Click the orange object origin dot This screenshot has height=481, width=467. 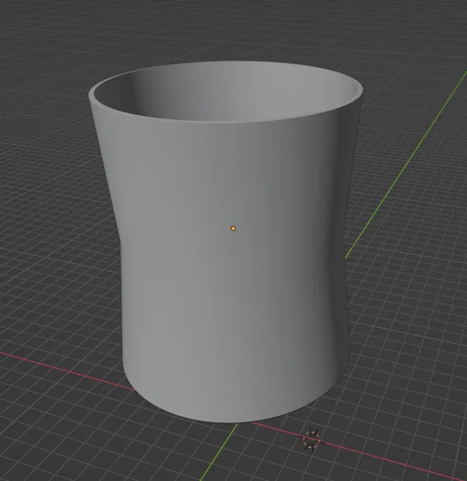233,229
